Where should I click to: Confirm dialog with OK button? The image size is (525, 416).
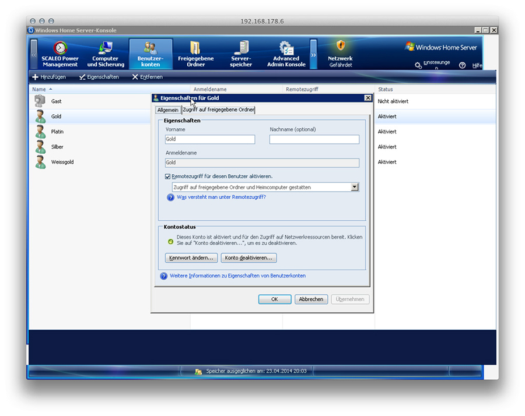pyautogui.click(x=275, y=299)
